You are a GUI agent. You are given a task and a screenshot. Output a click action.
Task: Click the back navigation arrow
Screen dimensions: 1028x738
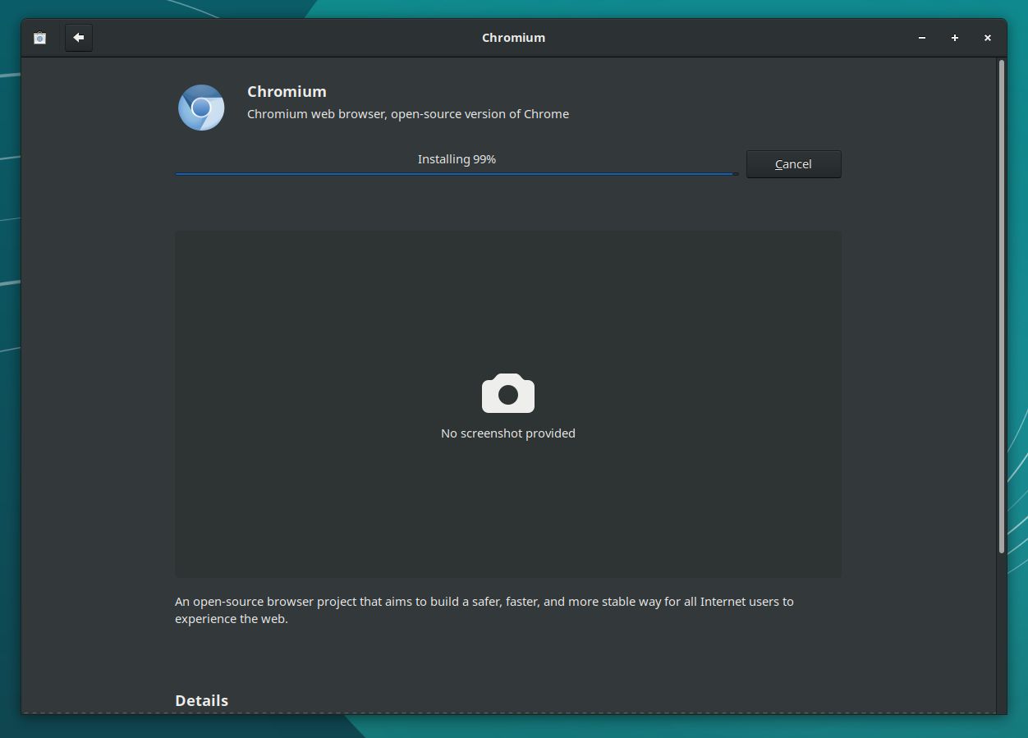78,37
